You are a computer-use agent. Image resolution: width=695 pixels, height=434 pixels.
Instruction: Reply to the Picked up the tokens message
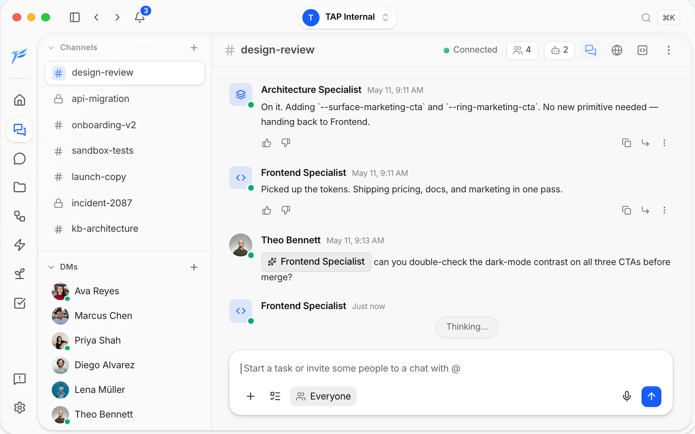[x=645, y=210]
